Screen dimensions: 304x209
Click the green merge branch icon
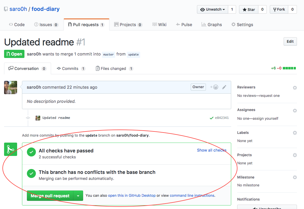click(x=11, y=149)
